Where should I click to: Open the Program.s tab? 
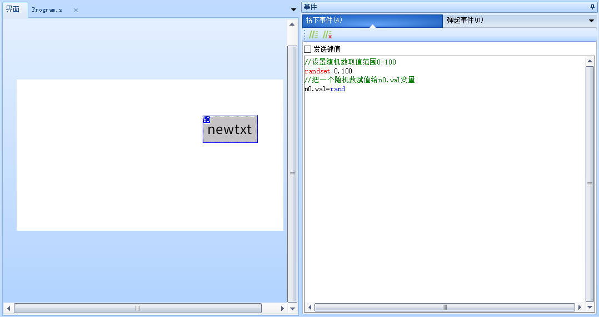click(x=47, y=10)
